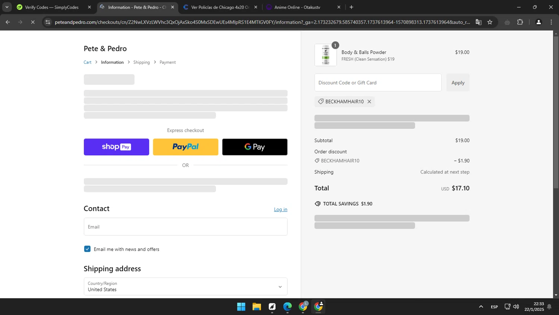Uncheck Email me with news and offers
The width and height of the screenshot is (559, 315).
click(87, 249)
